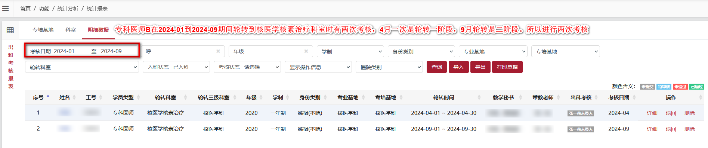Screen dimensions: 708x148
Task: Click the blue 待审核 color legend
Action: [x=664, y=87]
